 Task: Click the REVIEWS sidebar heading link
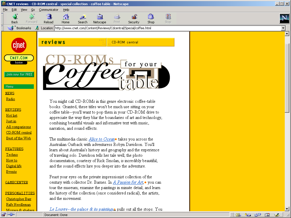coord(13,110)
